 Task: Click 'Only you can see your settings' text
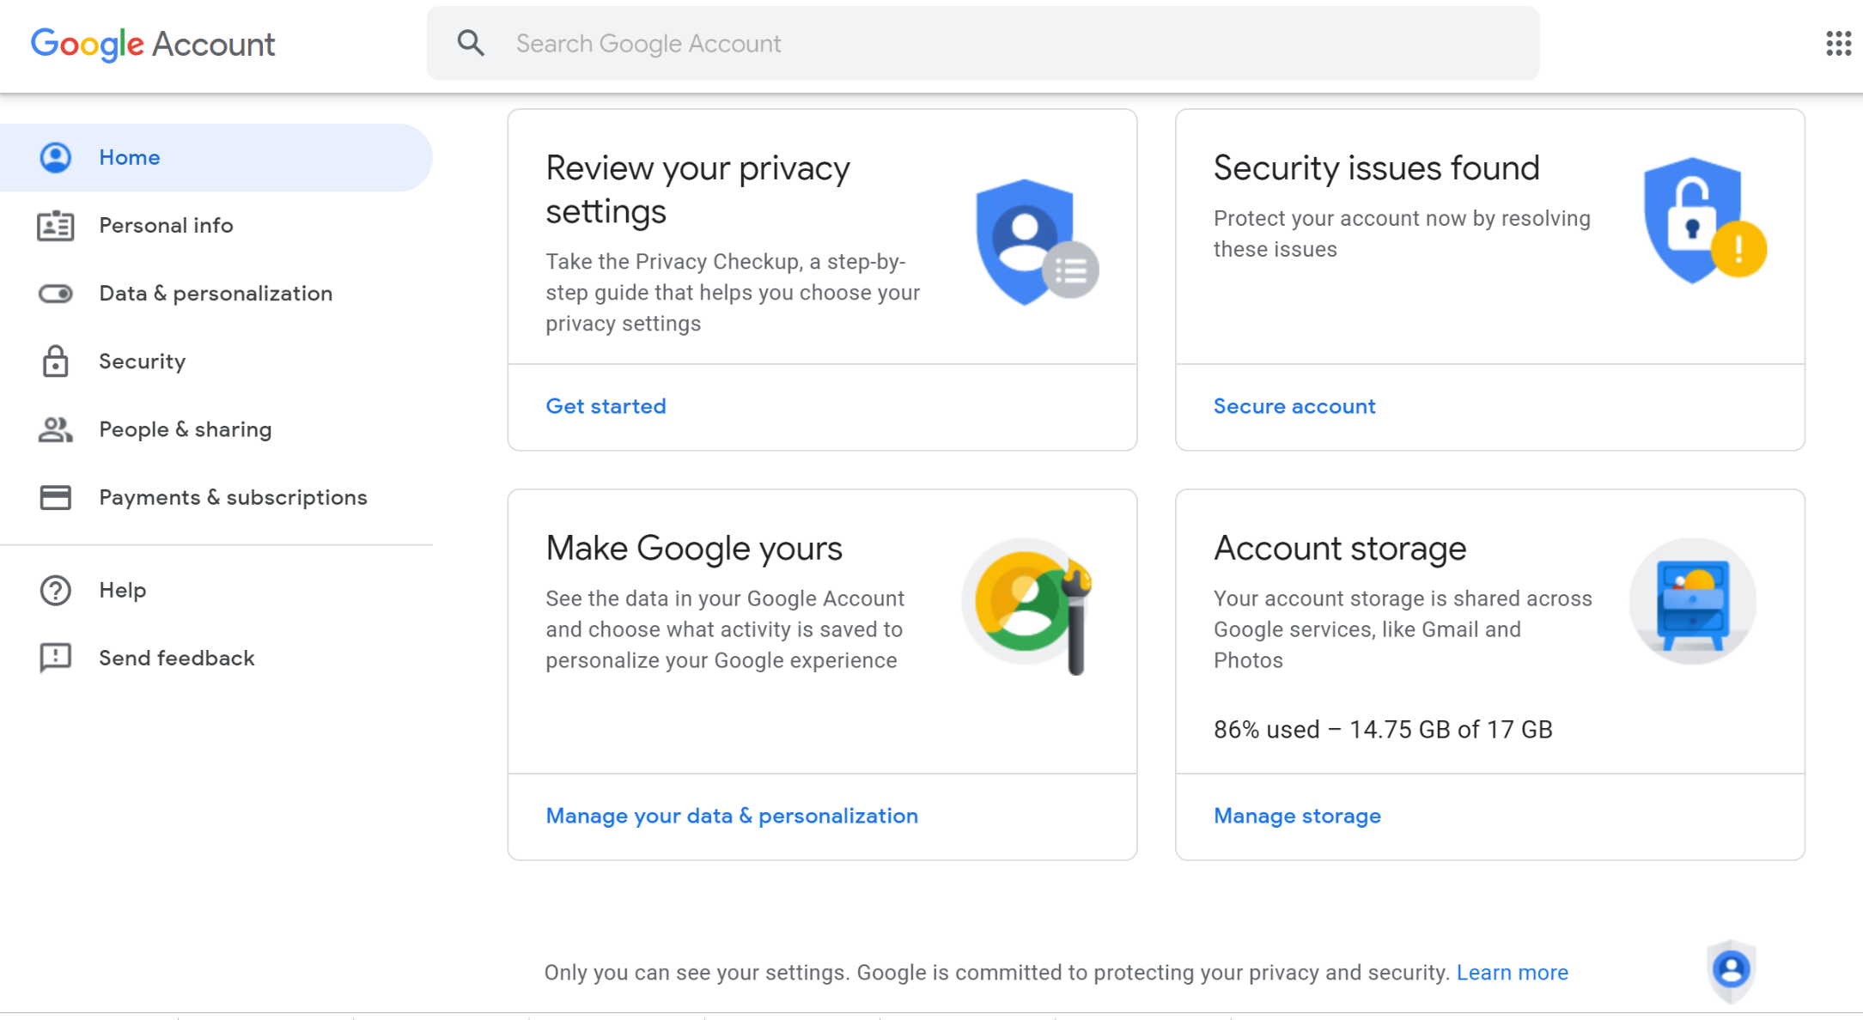998,973
